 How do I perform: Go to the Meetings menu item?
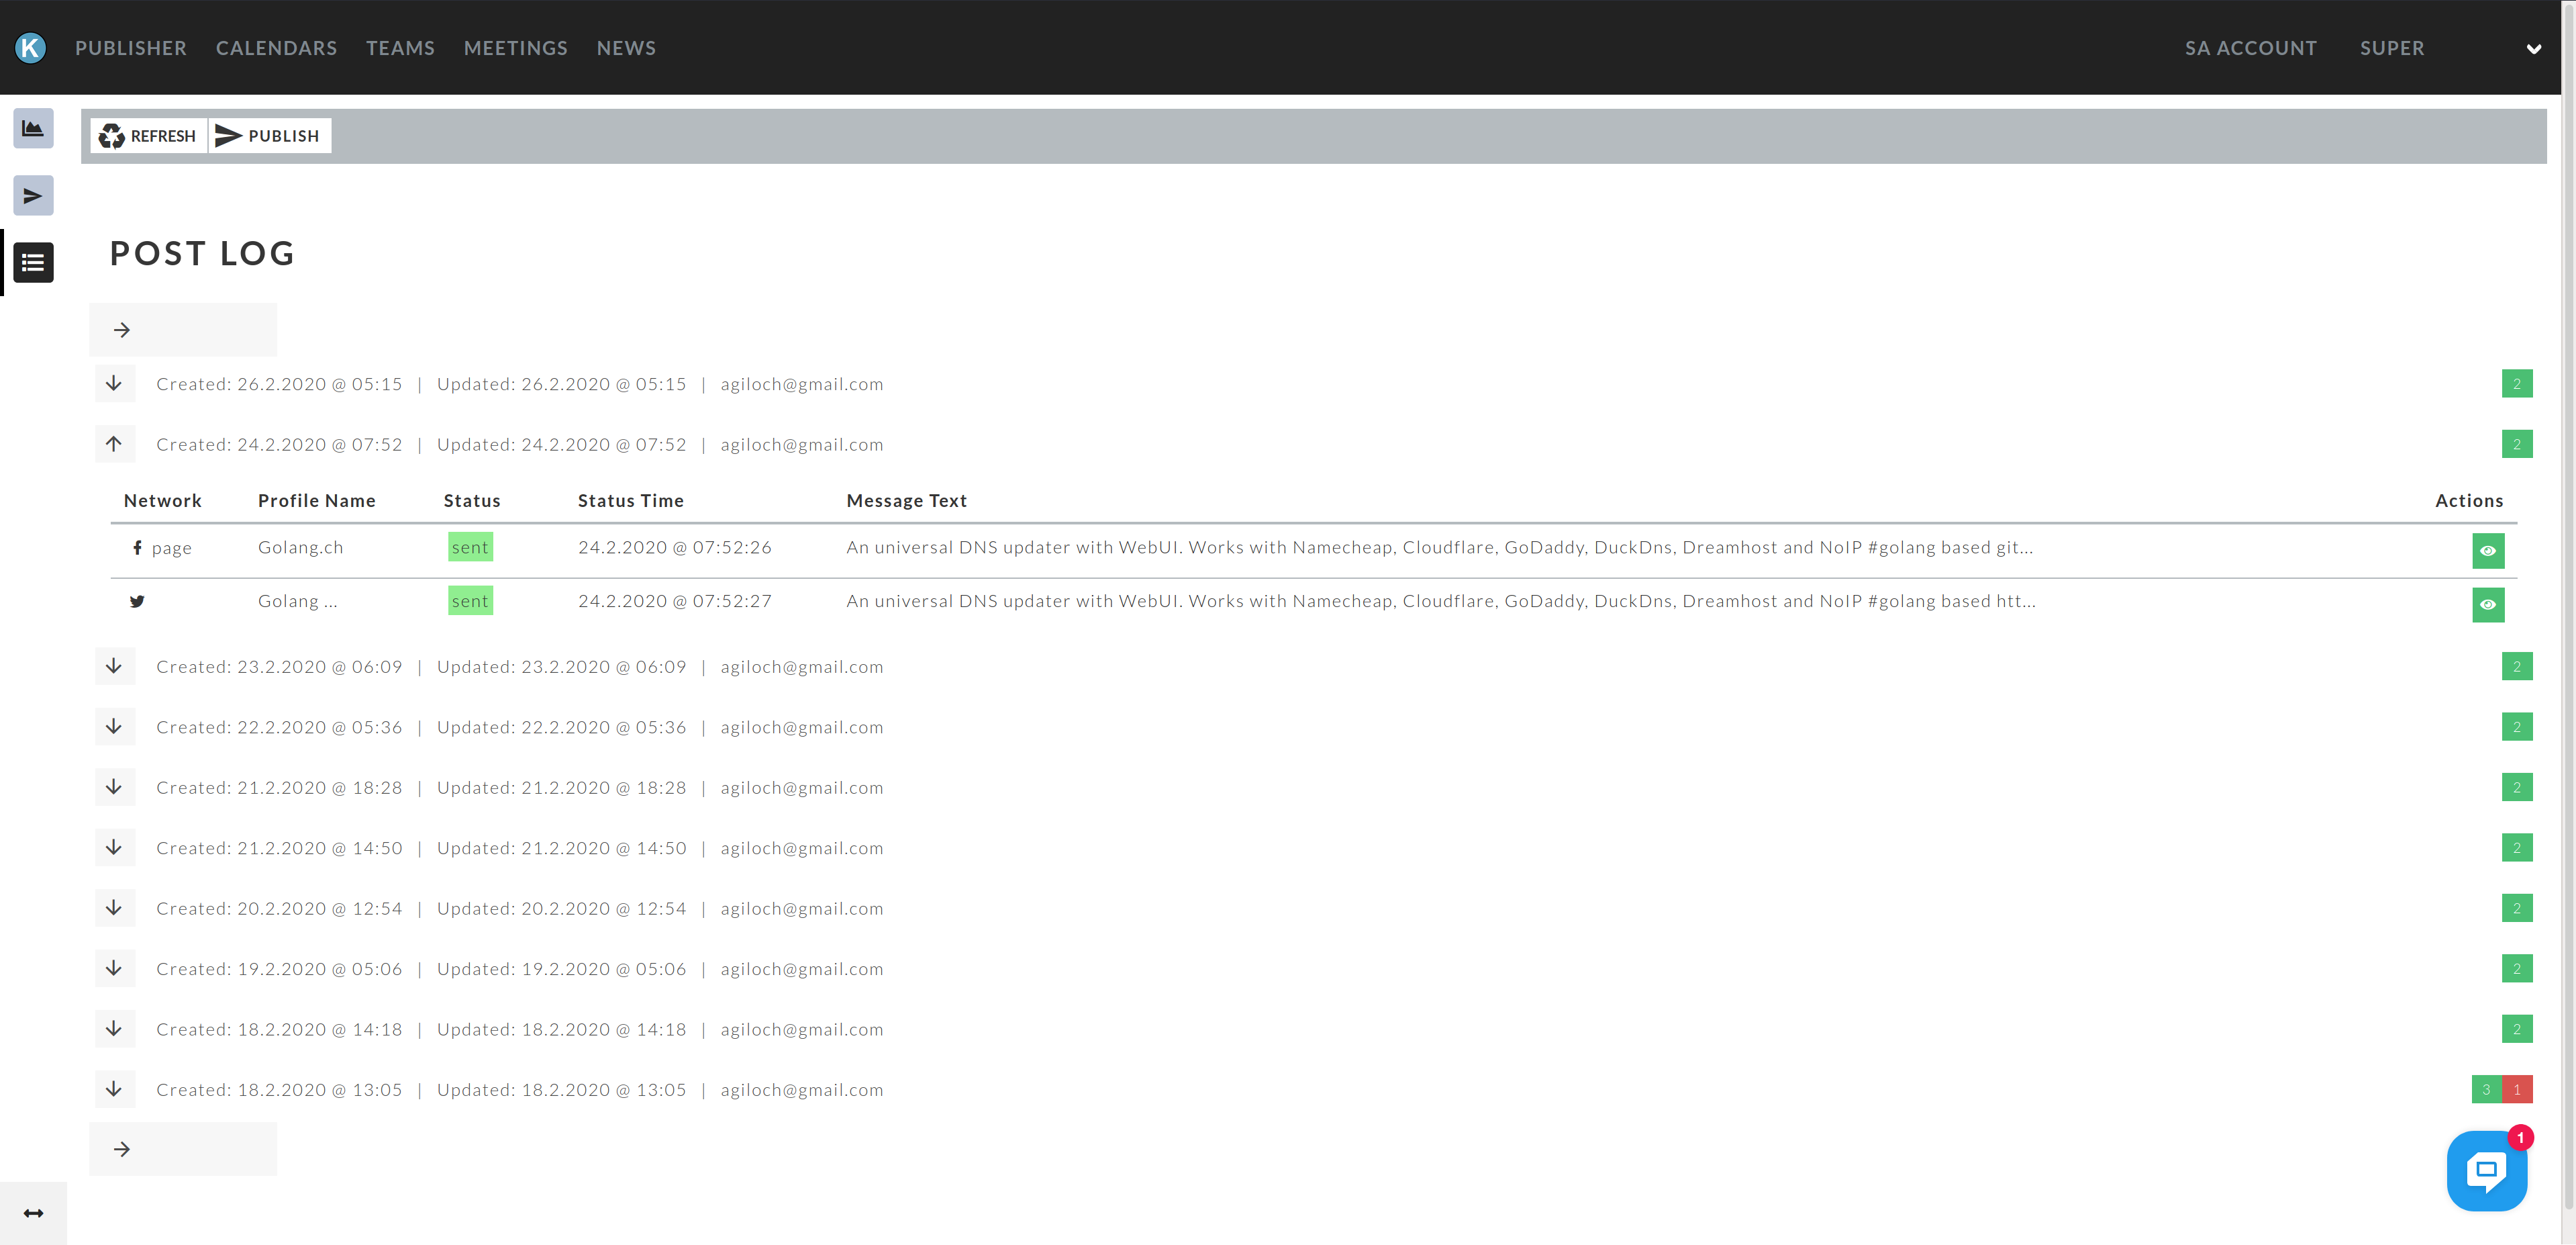pos(515,48)
